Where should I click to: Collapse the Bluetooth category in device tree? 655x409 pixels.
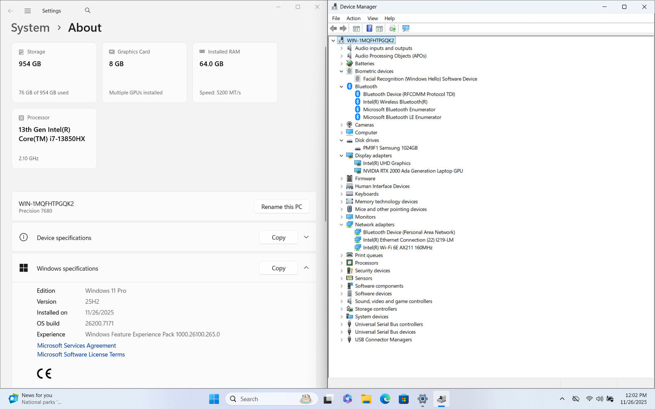(341, 87)
